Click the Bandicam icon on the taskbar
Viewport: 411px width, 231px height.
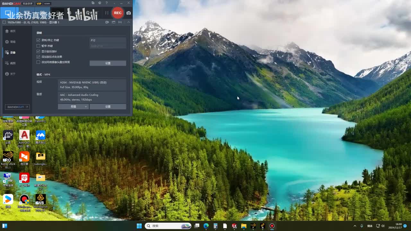272,226
